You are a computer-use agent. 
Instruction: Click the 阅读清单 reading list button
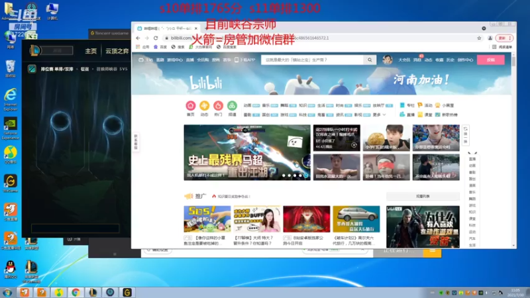pyautogui.click(x=502, y=47)
